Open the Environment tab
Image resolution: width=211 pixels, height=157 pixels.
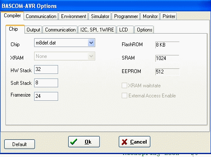point(73,16)
